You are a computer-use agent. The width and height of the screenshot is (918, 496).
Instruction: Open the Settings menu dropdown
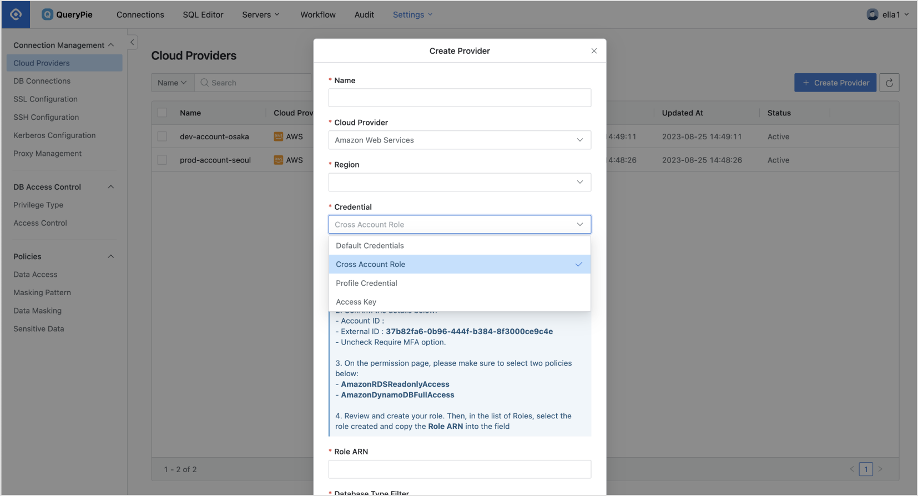pyautogui.click(x=412, y=14)
